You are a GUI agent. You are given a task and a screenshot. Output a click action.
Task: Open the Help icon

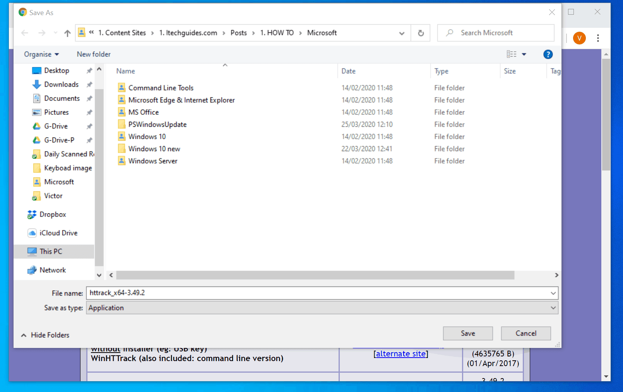pyautogui.click(x=548, y=55)
